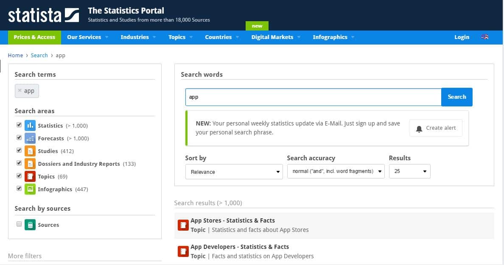Click the UK flag language icon
Image resolution: width=504 pixels, height=265 pixels.
point(485,37)
